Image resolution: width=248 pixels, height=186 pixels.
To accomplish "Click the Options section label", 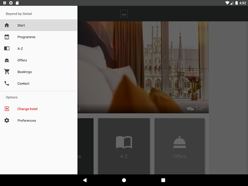I will pos(12,97).
